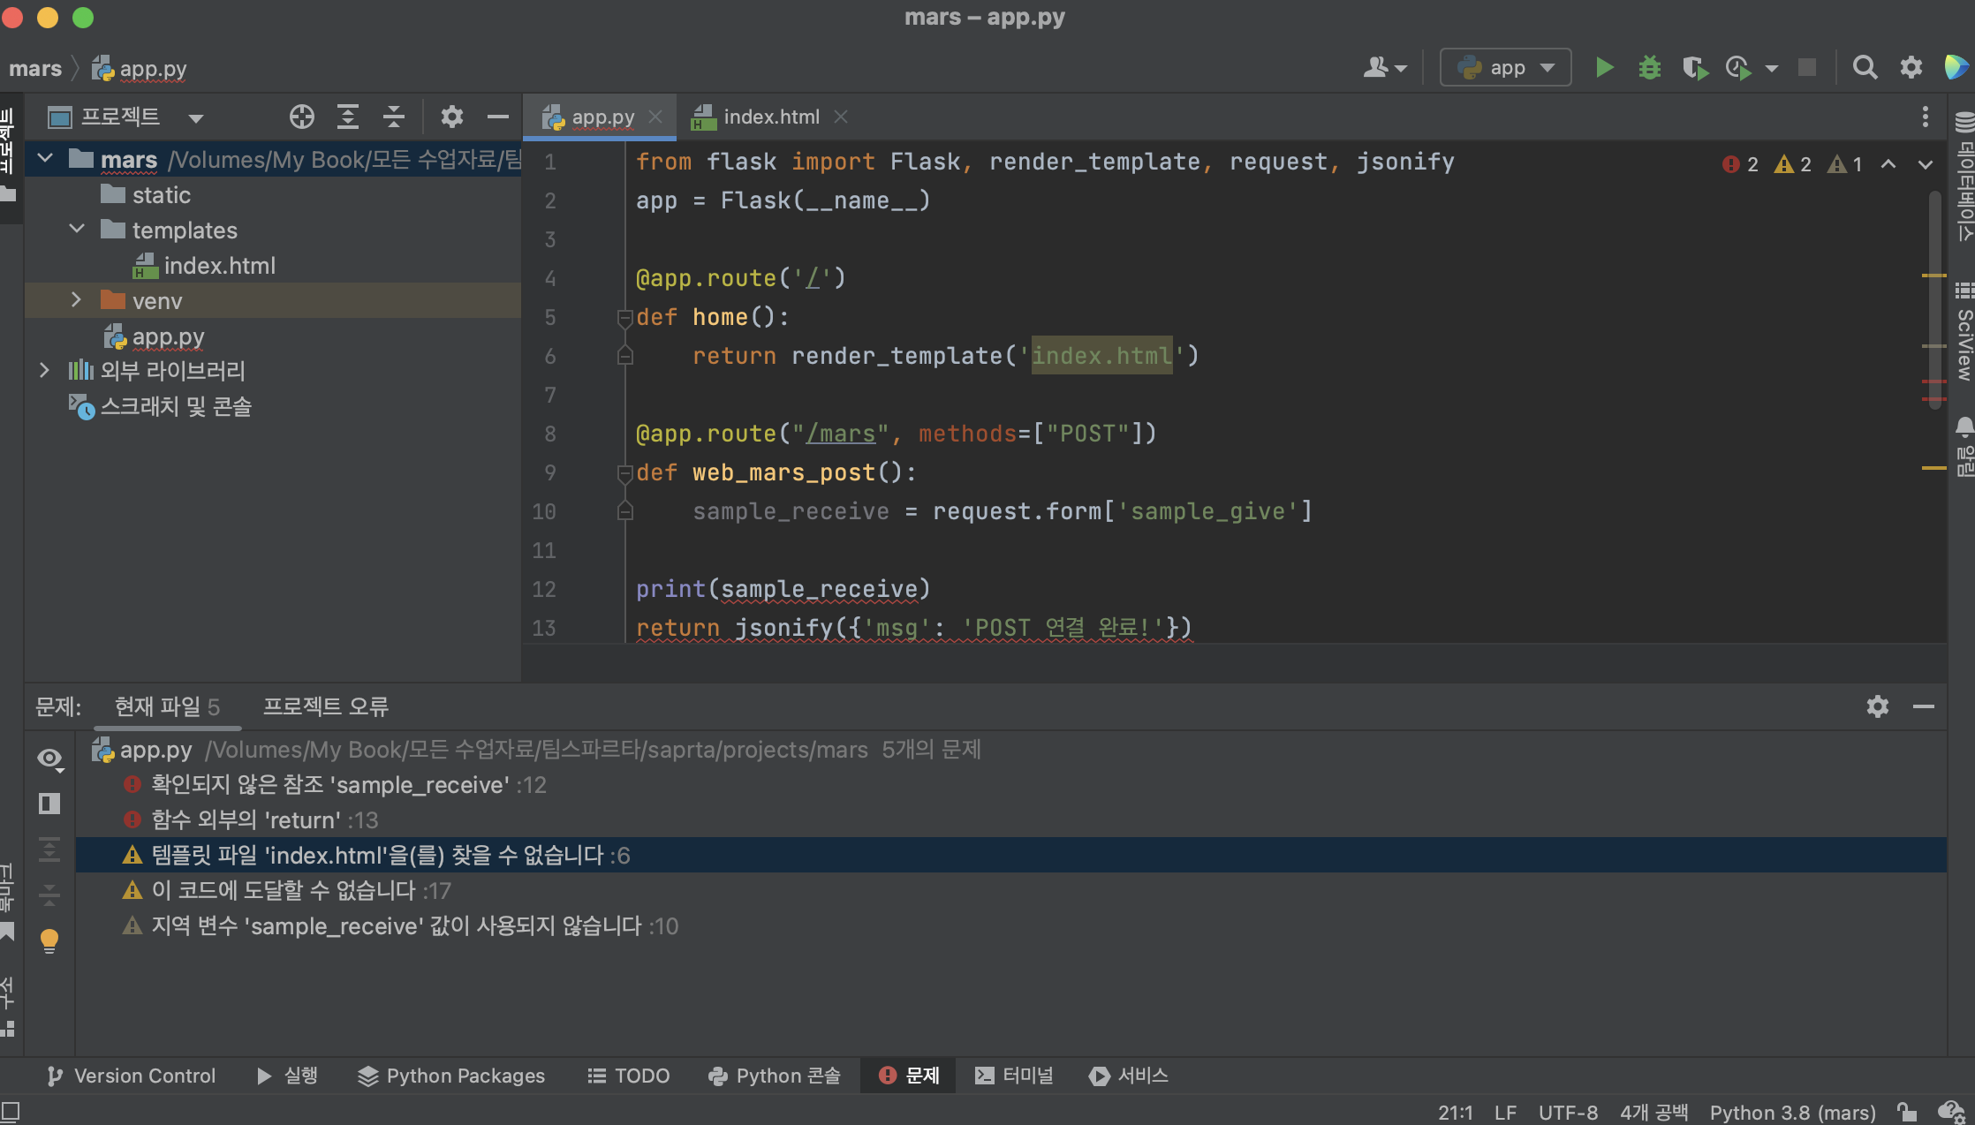The image size is (1975, 1125).
Task: Open the user account dropdown
Action: [1385, 68]
